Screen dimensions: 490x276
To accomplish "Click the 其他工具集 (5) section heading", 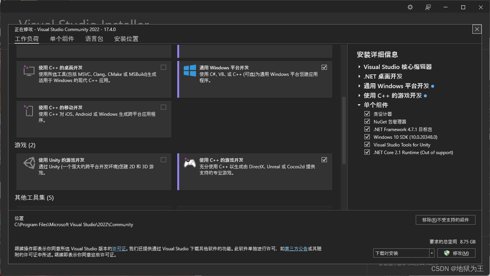I will coord(34,197).
